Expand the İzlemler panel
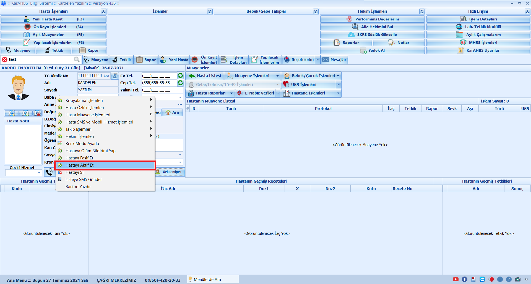The image size is (531, 284). (210, 11)
